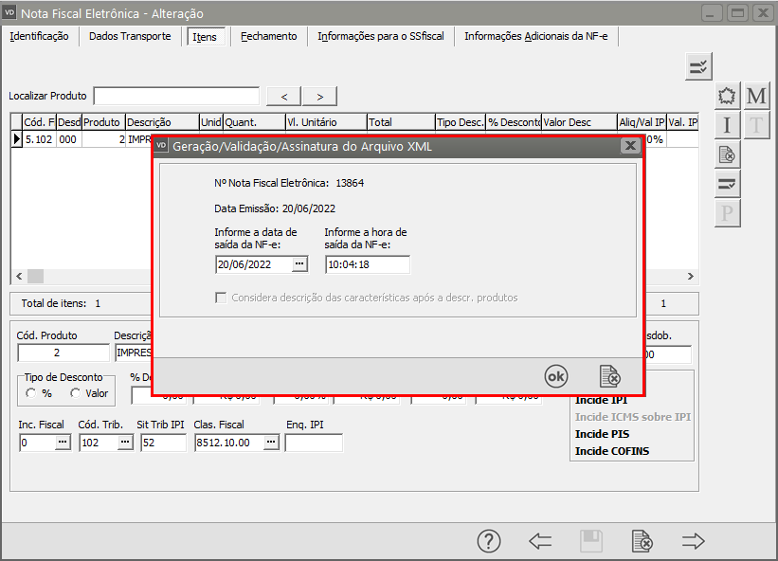Click the hora de saída time field

(x=366, y=264)
